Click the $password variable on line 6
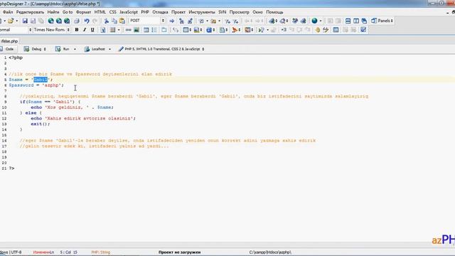The height and width of the screenshot is (256, 455). (21, 85)
